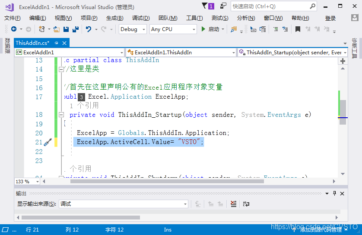Open the 调试(D) debug menu
The image size is (362, 235).
141,18
